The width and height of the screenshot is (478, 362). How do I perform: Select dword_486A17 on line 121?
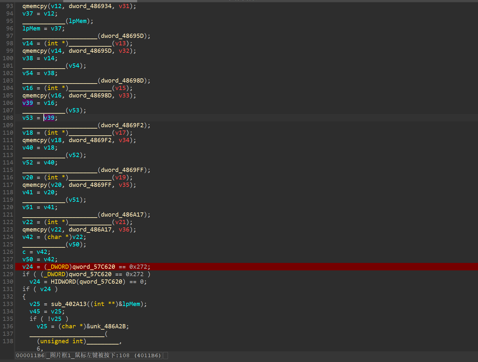tap(122, 215)
